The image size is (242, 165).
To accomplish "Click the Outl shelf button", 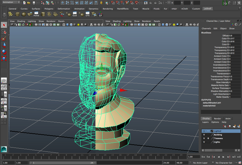I will click(74, 14).
